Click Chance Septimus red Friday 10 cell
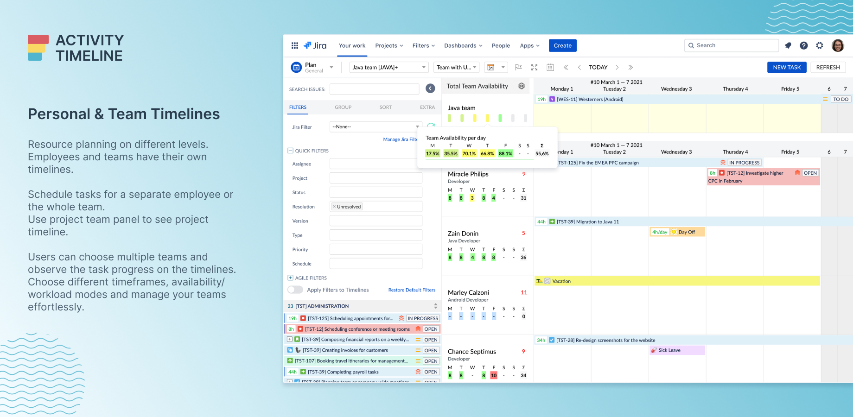This screenshot has width=853, height=417. pos(494,375)
